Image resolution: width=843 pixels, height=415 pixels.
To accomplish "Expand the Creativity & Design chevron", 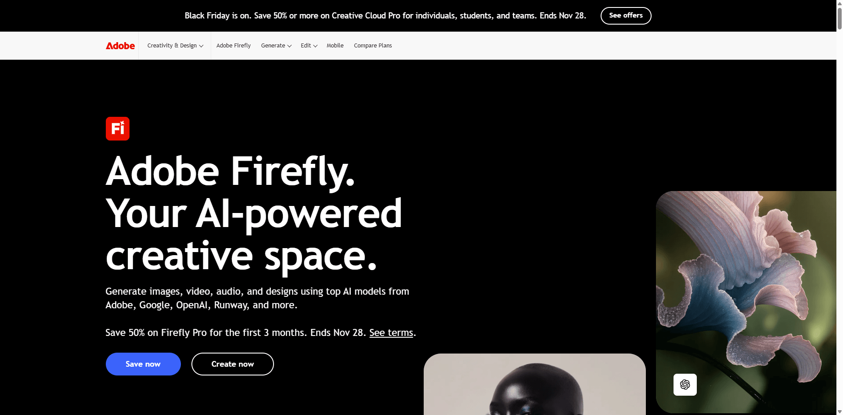I will [201, 46].
